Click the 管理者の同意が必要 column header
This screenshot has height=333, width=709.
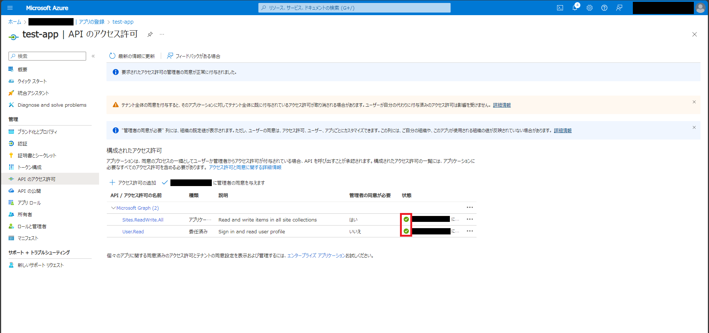(x=370, y=195)
